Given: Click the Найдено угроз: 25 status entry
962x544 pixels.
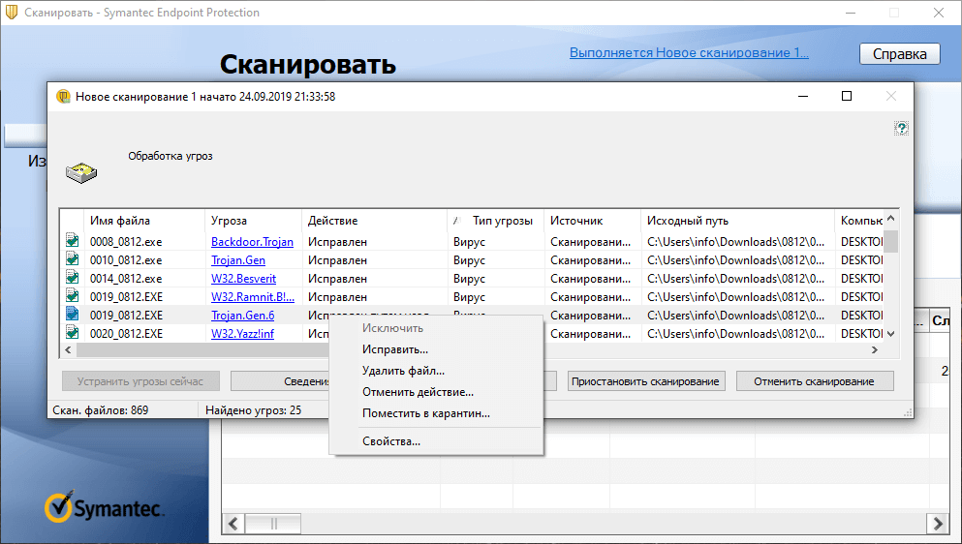Looking at the screenshot, I should 254,409.
